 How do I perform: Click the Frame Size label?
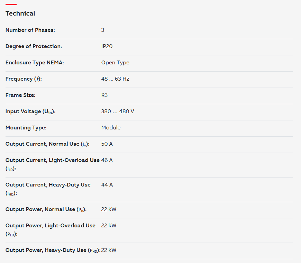tap(20, 95)
